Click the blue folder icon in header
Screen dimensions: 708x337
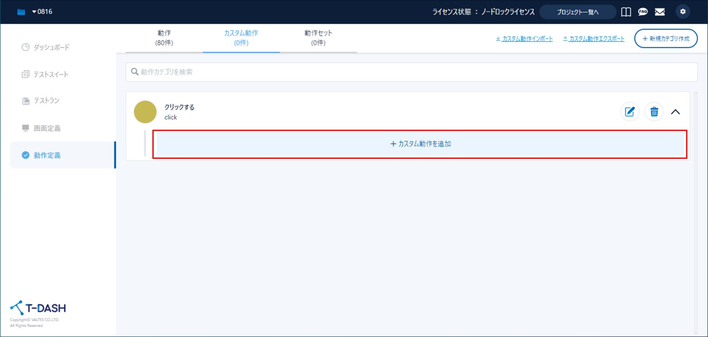[x=21, y=12]
